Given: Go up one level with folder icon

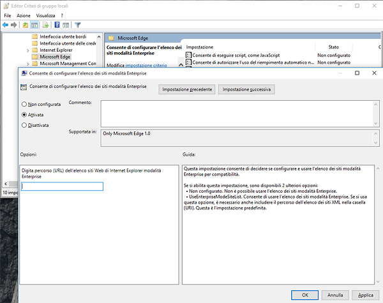Looking at the screenshot, I should click(26, 25).
